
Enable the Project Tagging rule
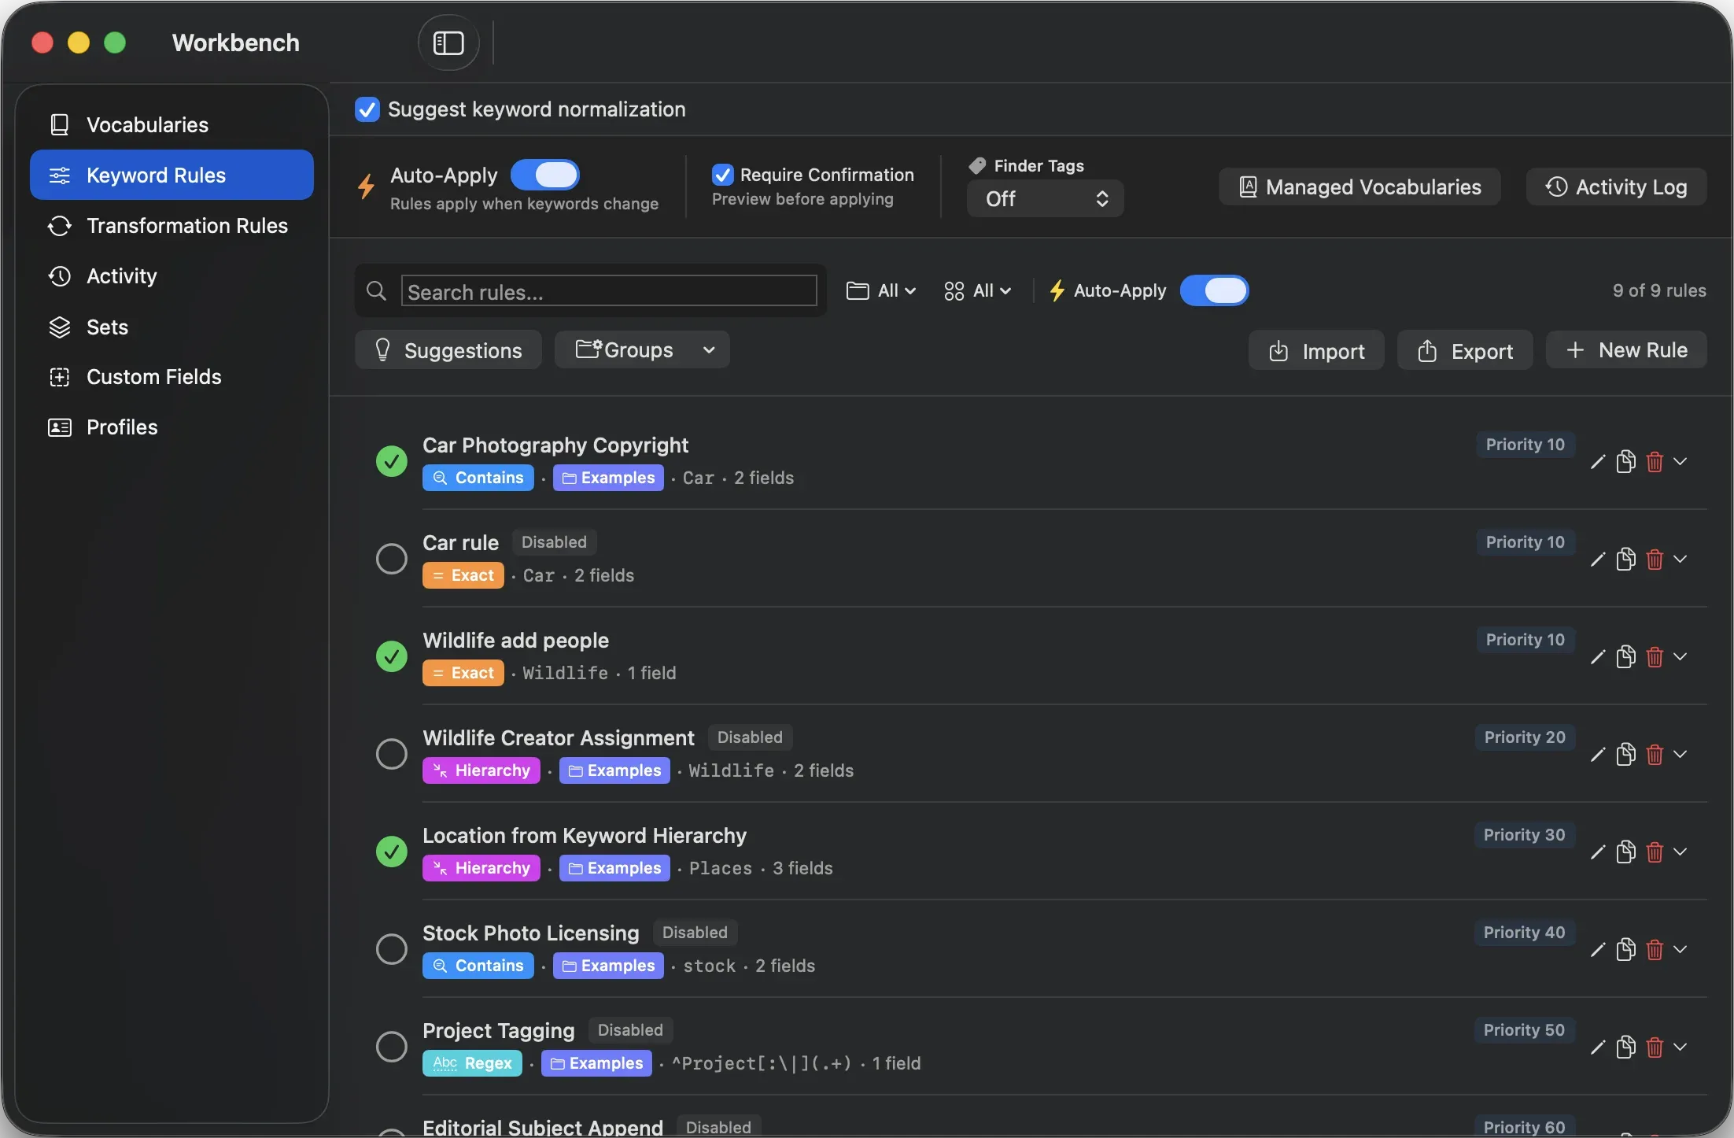click(x=391, y=1047)
